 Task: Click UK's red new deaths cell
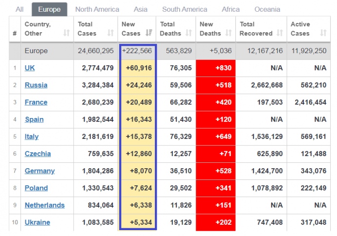click(215, 68)
